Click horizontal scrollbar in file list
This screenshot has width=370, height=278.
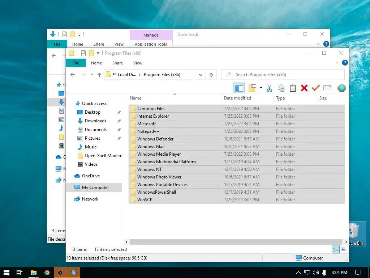236,242
